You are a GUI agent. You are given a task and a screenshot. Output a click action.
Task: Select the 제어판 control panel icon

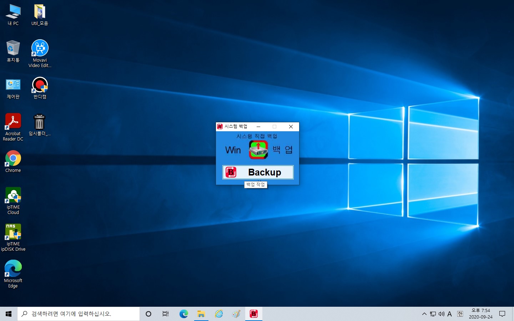tap(13, 89)
